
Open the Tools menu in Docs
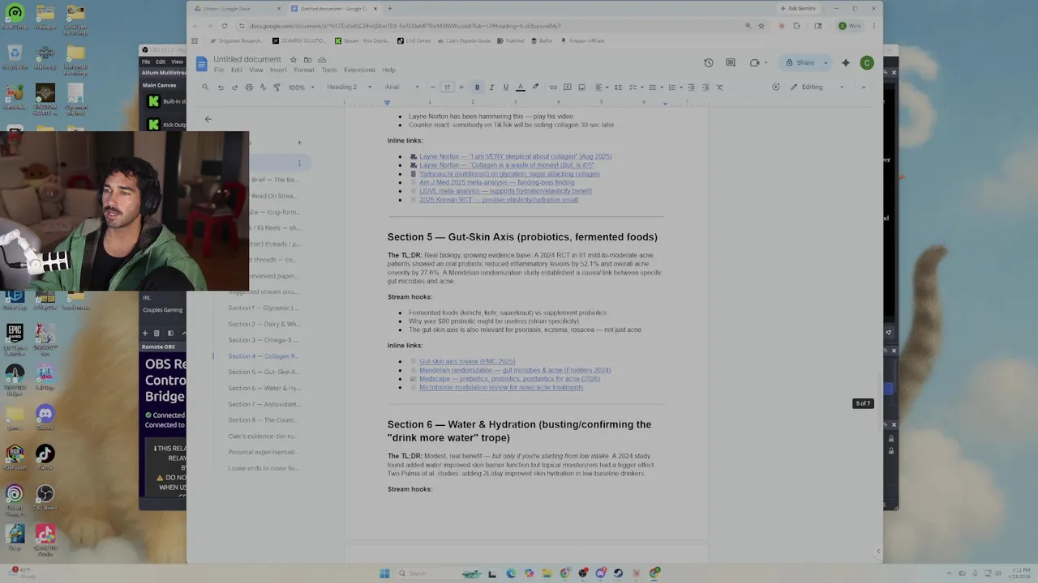tap(329, 70)
